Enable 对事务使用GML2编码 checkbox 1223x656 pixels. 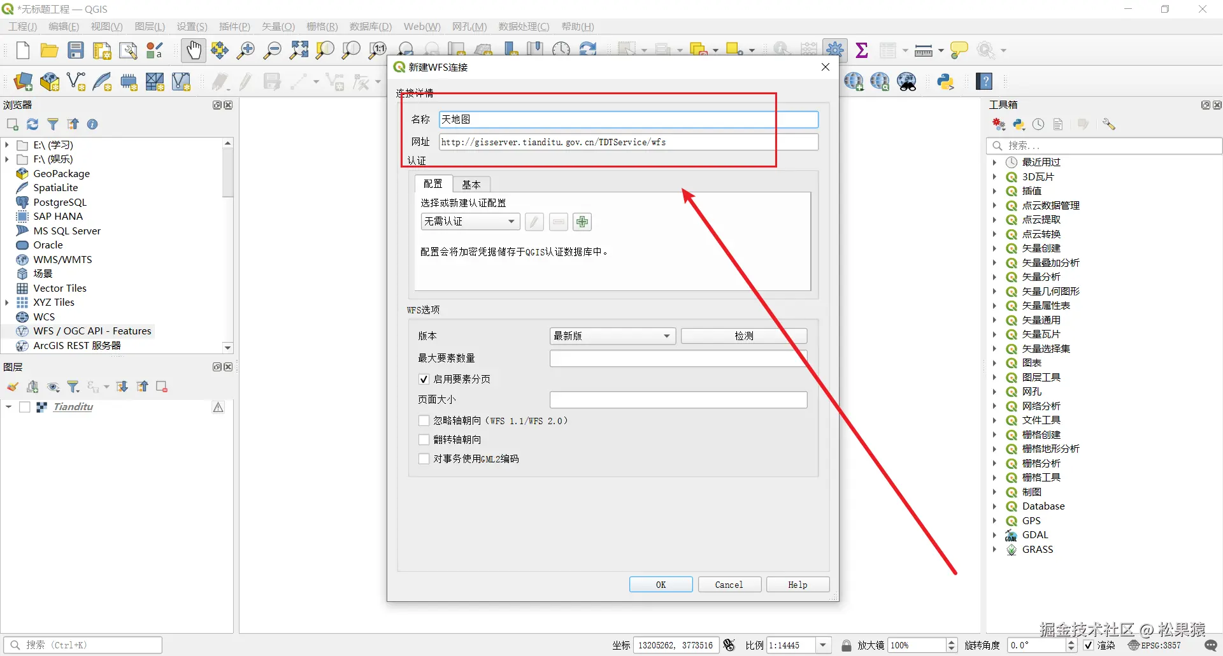pos(424,459)
